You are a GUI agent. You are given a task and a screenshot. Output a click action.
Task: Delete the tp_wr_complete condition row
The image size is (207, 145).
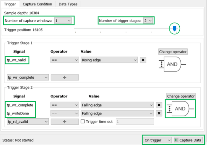point(159,105)
